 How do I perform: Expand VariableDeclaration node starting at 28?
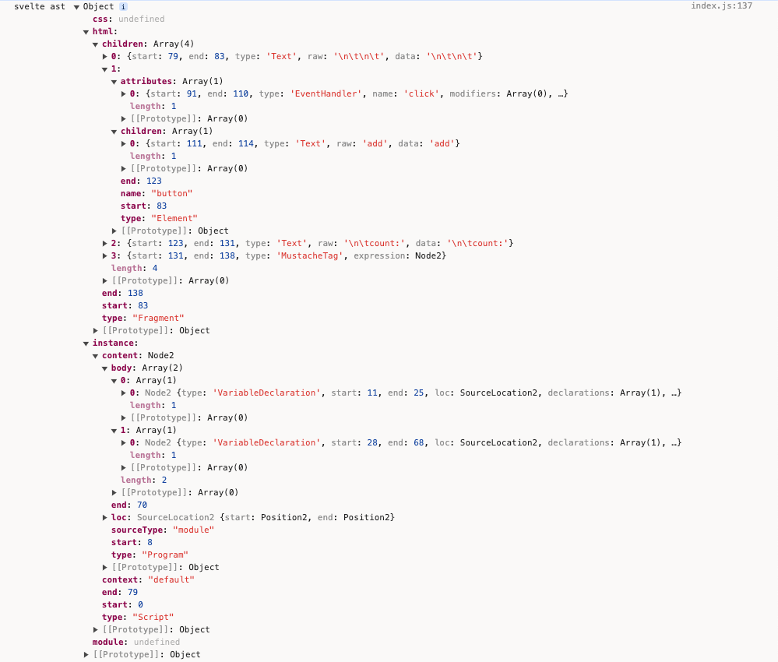[x=124, y=443]
